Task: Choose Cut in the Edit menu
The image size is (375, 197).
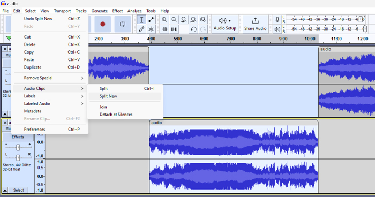Action: click(49, 37)
